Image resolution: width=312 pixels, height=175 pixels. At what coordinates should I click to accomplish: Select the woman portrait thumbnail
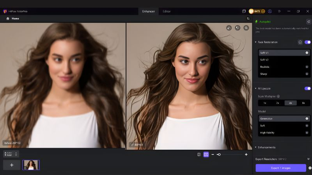coord(31,165)
